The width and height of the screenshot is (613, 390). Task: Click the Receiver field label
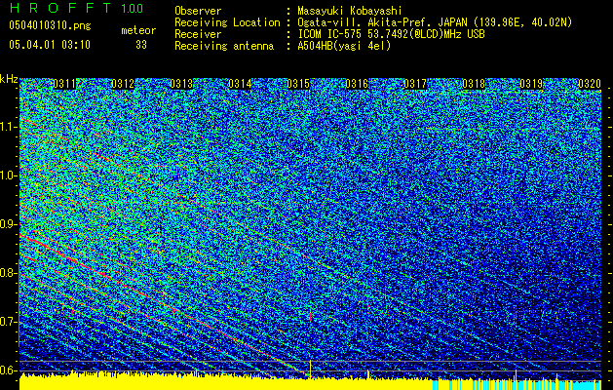[x=198, y=34]
